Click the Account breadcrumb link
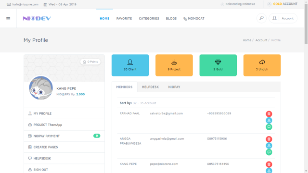 point(261,40)
